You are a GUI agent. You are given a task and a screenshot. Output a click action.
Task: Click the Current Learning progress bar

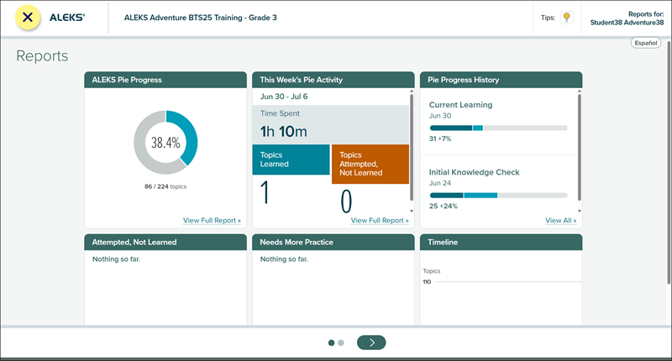pyautogui.click(x=498, y=128)
